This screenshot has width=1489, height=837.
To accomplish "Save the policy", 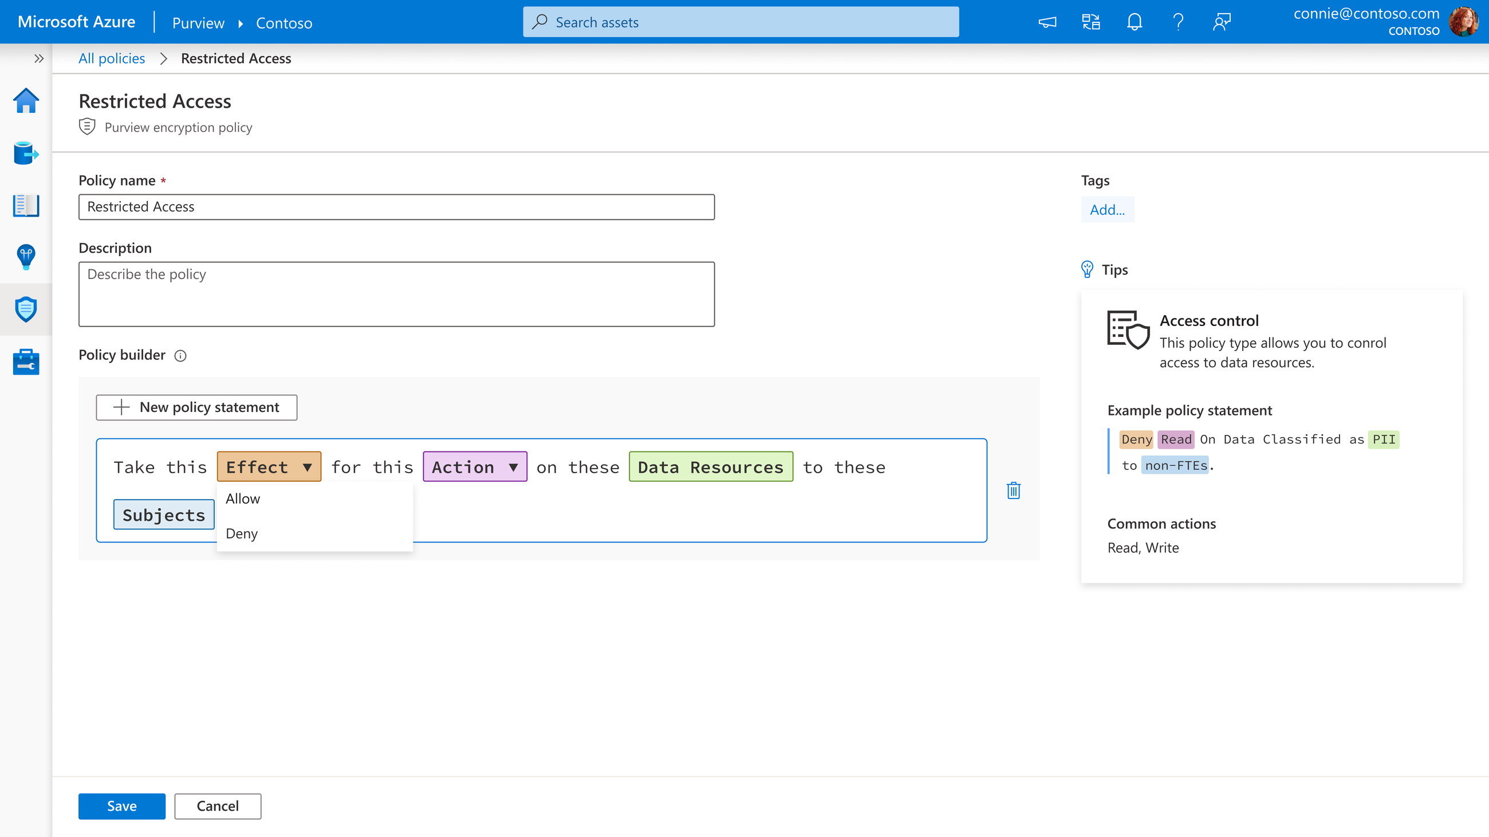I will (x=122, y=806).
